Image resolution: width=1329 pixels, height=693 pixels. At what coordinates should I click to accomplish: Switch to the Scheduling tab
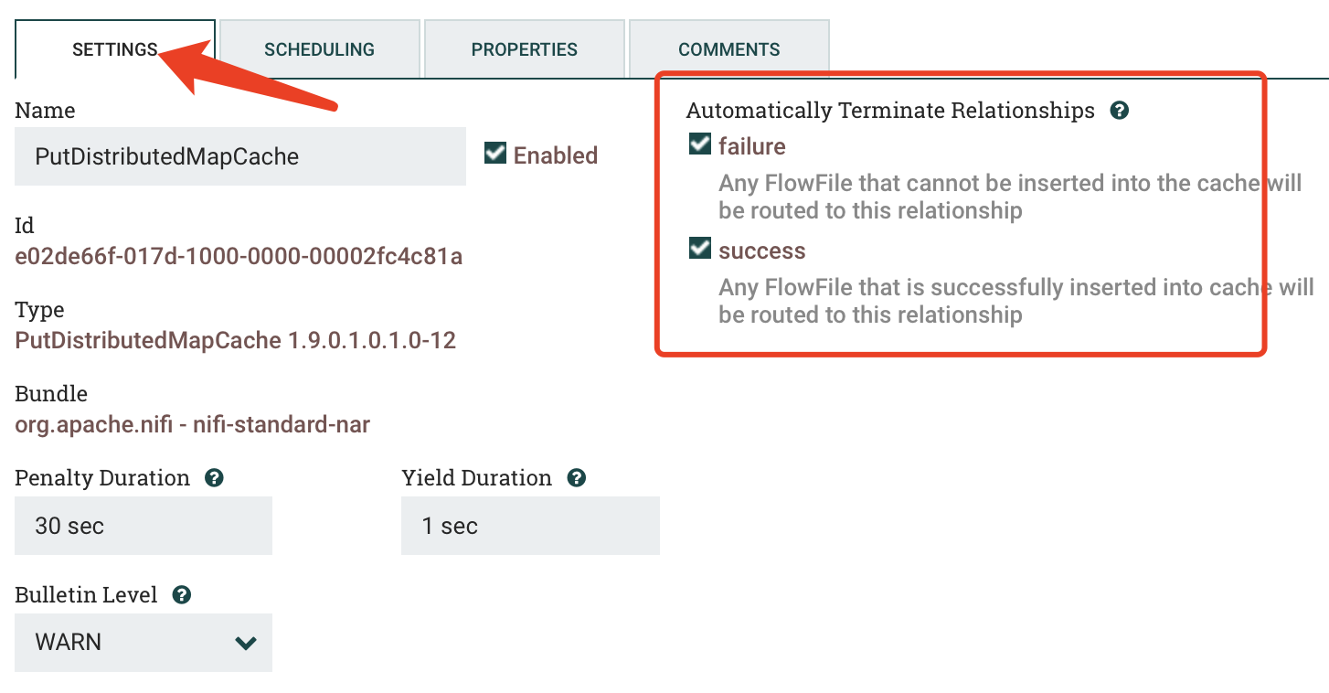(320, 49)
